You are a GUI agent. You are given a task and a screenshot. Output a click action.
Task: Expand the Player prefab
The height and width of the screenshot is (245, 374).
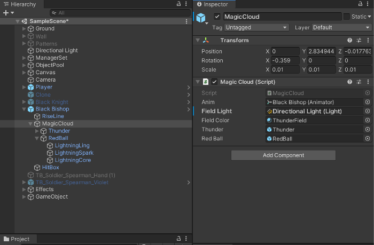click(24, 87)
